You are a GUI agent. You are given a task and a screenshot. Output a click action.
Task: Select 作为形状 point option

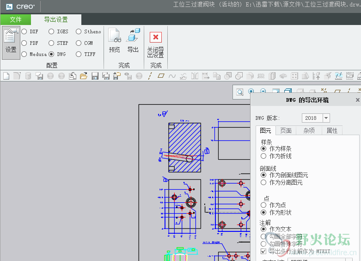(x=263, y=212)
